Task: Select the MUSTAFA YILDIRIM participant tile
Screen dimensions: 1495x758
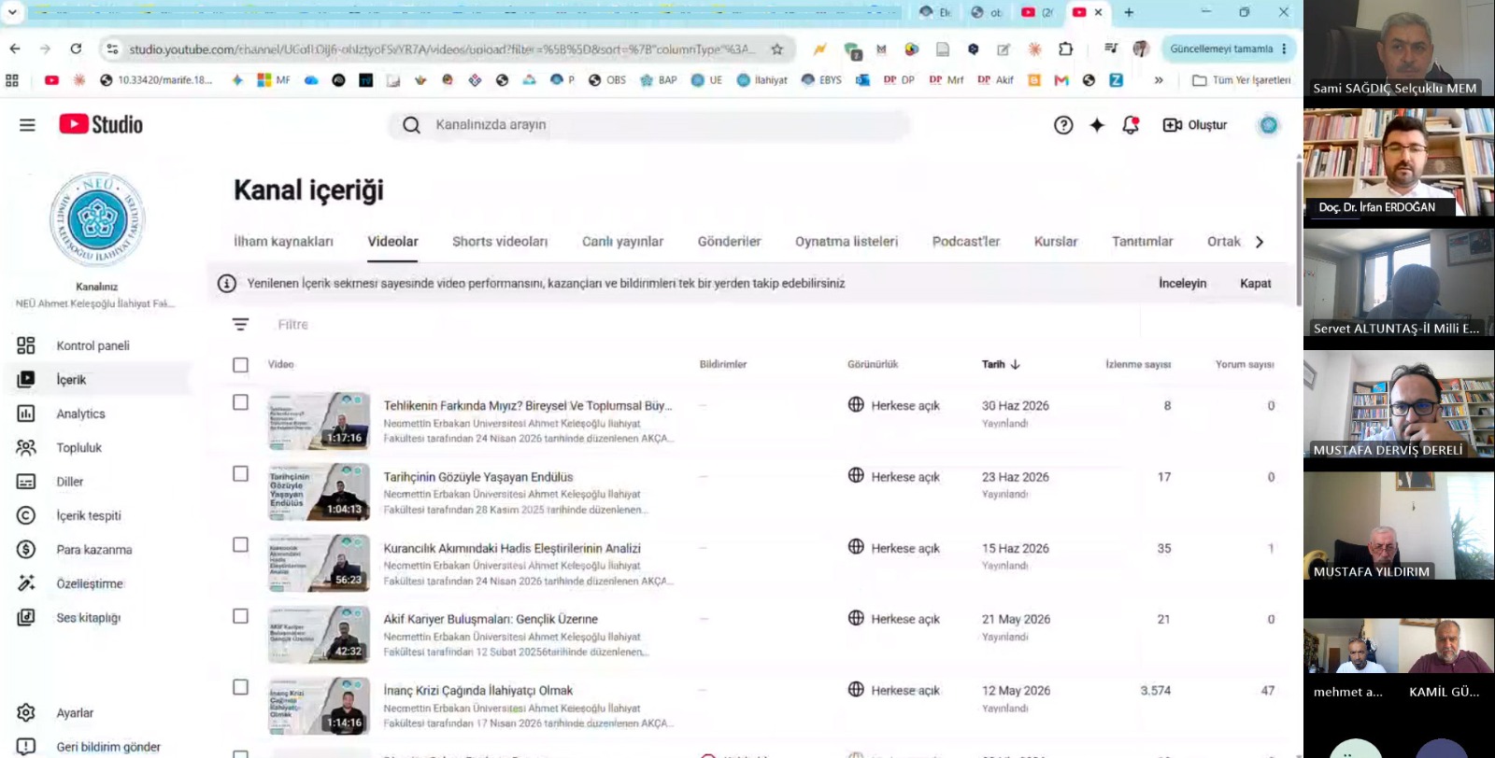Action: coord(1399,526)
